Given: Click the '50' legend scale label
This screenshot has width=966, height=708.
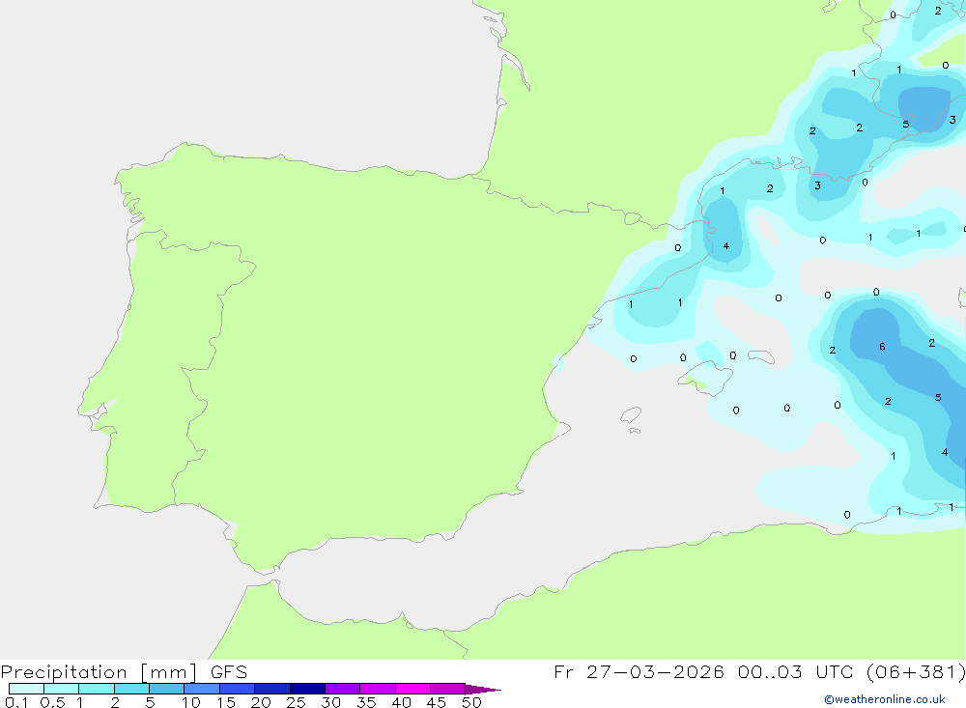Looking at the screenshot, I should point(472,702).
